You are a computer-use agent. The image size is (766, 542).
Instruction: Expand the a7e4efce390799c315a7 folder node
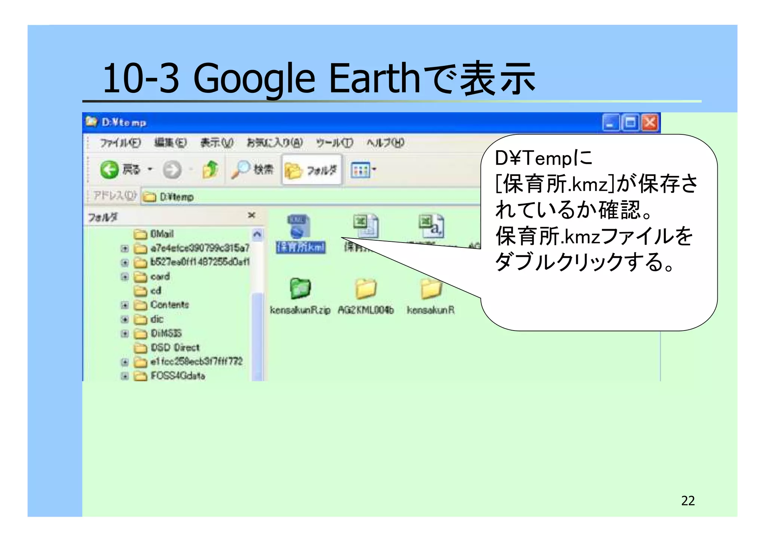point(125,248)
